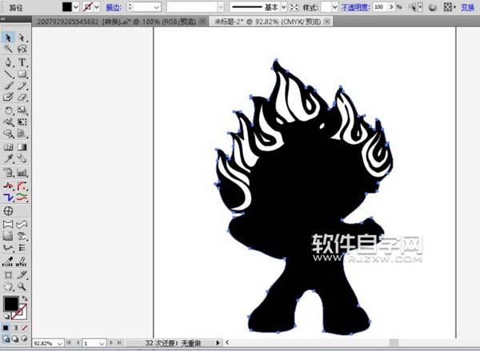Open the 变换 transform link
This screenshot has width=480, height=351.
coord(467,7)
